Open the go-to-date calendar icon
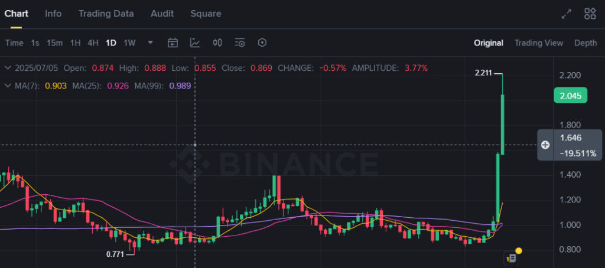 [173, 43]
